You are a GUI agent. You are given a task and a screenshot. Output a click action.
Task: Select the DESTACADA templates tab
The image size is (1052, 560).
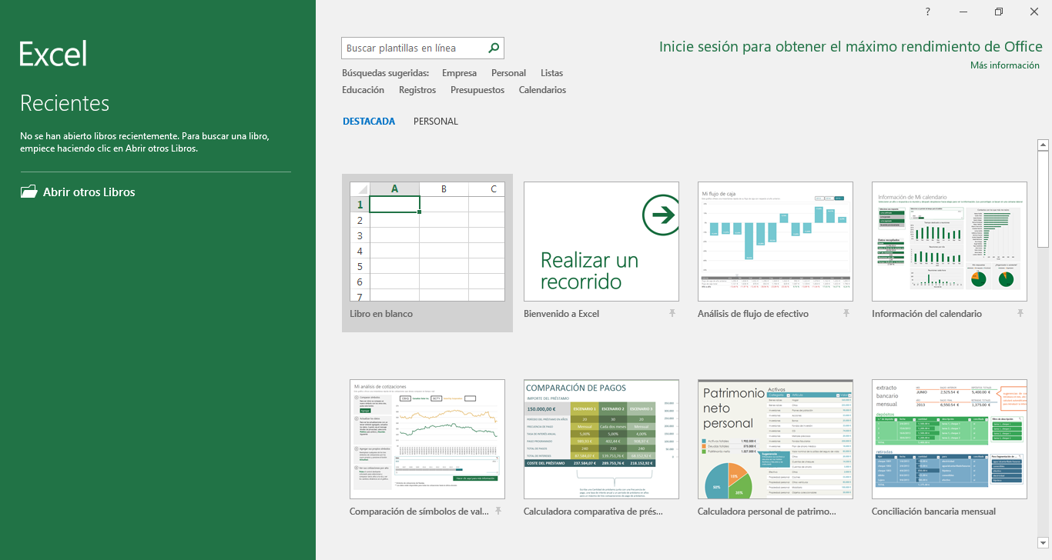[369, 122]
